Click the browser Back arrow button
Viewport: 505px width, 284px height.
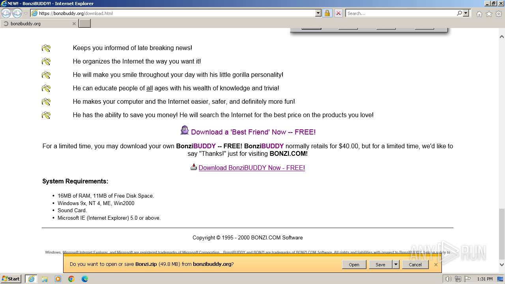[x=6, y=13]
